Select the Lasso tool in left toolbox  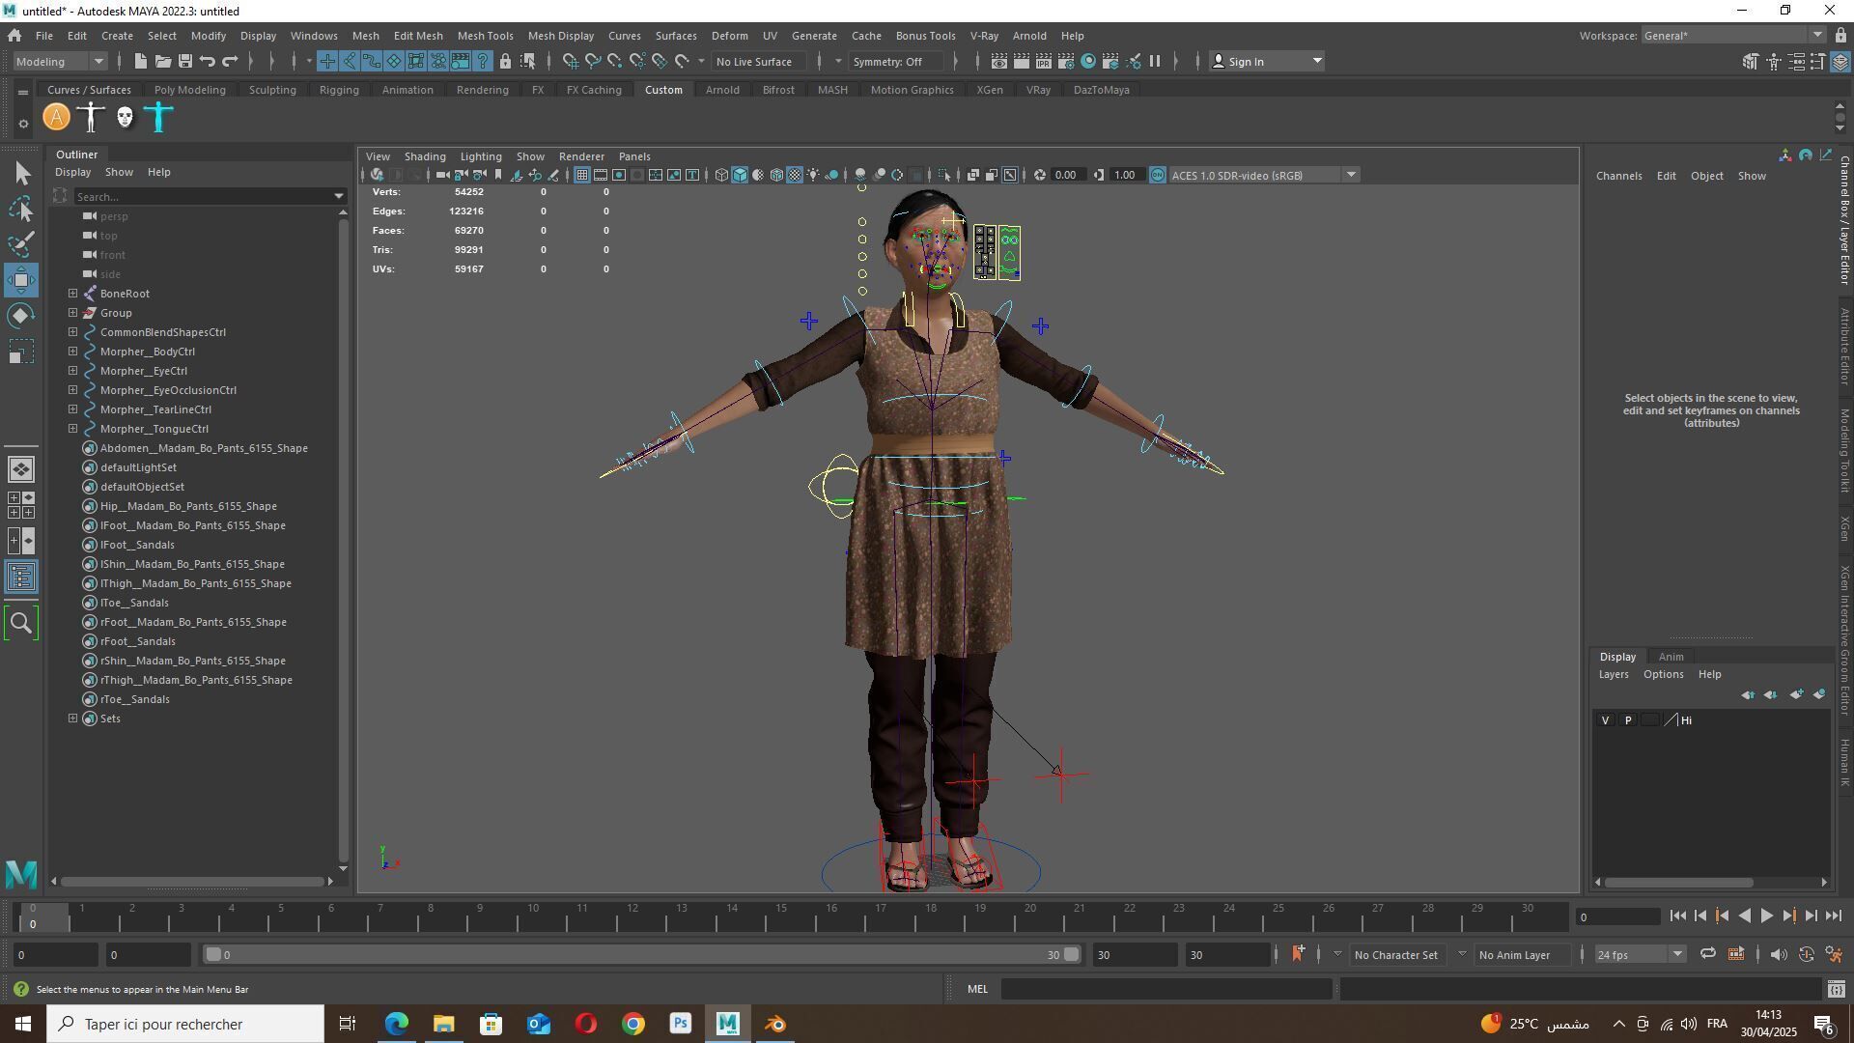tap(21, 209)
